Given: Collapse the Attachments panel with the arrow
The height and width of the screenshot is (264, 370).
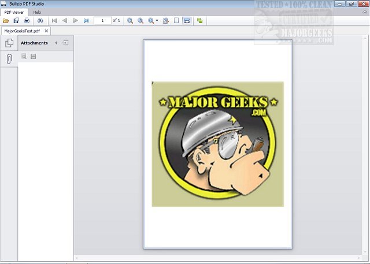Looking at the screenshot, I should coord(56,43).
